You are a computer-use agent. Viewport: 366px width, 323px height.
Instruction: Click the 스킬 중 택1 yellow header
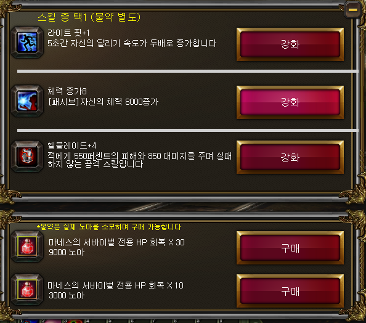(89, 17)
